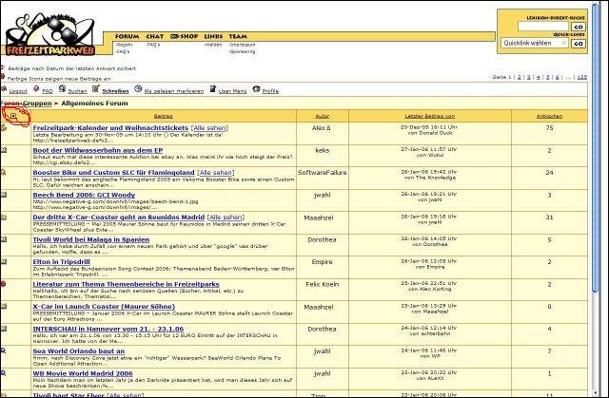Click author name Felix Koeln
The image size is (609, 398).
pos(323,284)
